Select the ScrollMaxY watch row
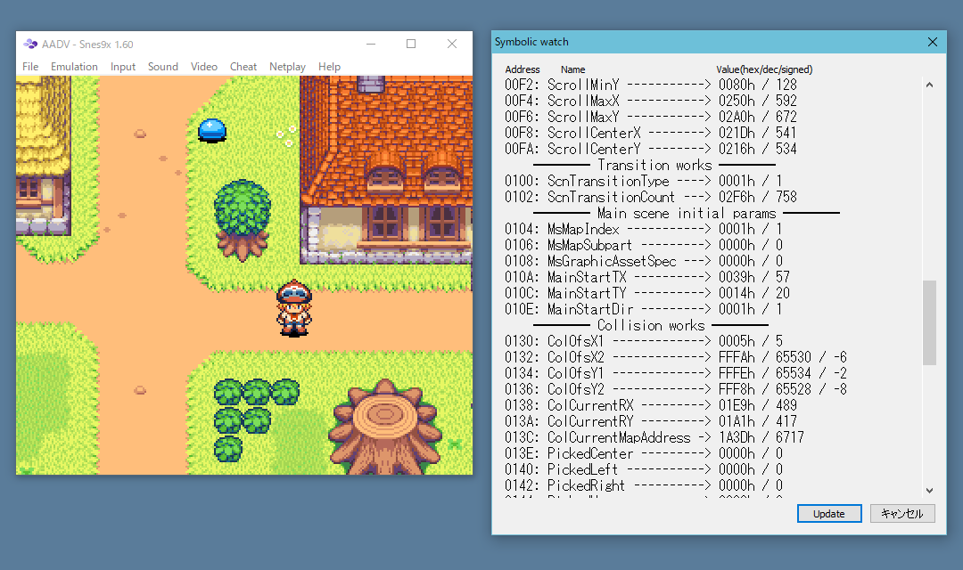 click(651, 117)
